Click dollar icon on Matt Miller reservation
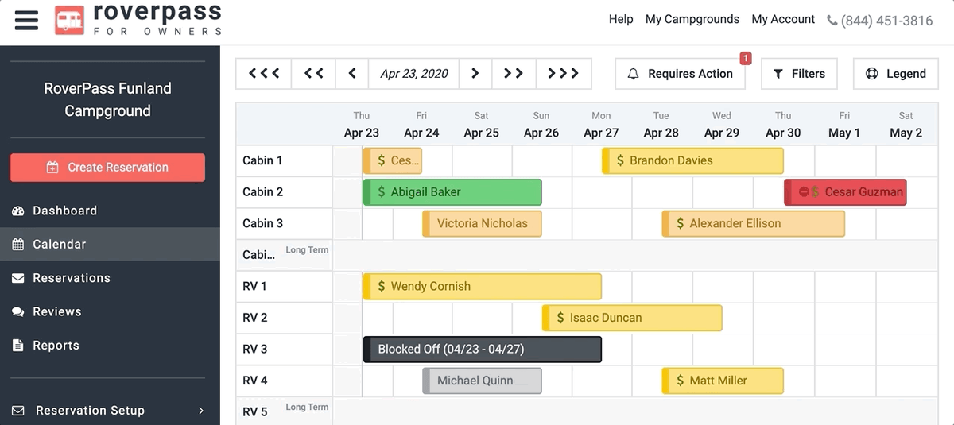 tap(681, 381)
